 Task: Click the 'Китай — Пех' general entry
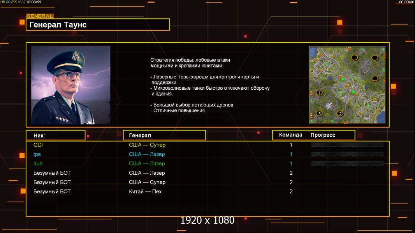coord(145,191)
